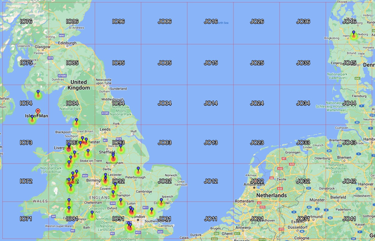
Task: Select blue pin between M11 and Southend-on-Sea
Action: click(x=152, y=210)
